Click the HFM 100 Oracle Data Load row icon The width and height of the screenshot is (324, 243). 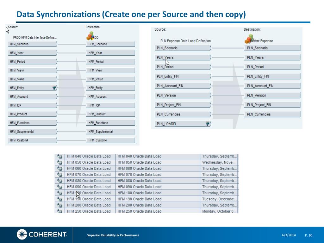(x=59, y=193)
